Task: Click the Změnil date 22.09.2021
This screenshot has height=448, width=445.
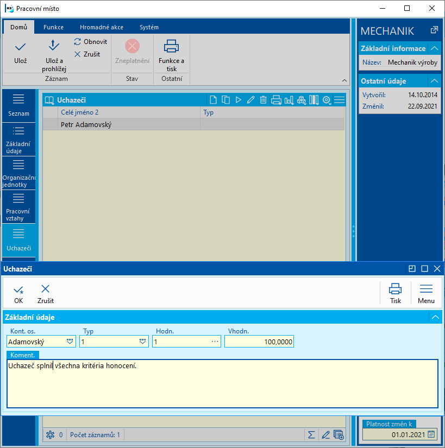Action: (x=422, y=106)
